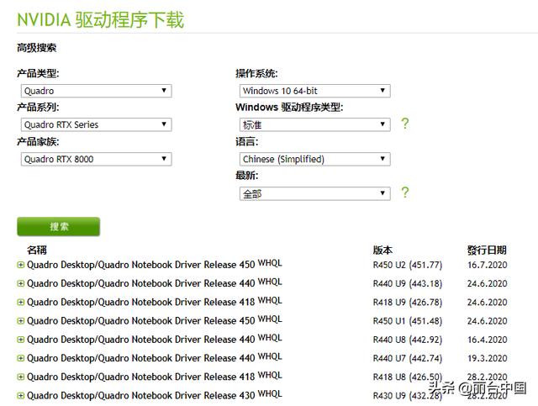
Task: Open the 产品类型 dropdown showing Quadro
Action: pos(96,91)
